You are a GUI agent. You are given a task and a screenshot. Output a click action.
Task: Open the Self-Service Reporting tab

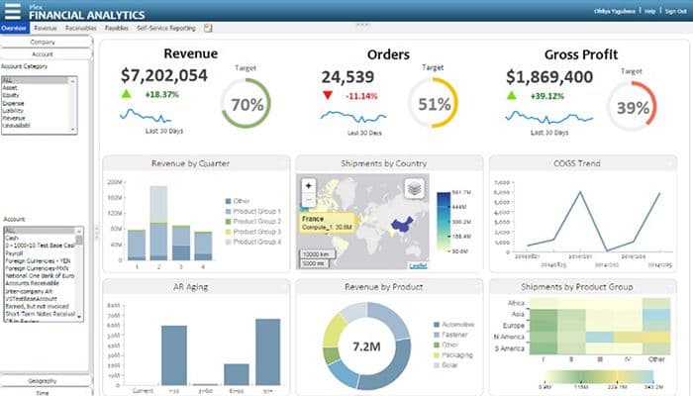click(x=166, y=29)
